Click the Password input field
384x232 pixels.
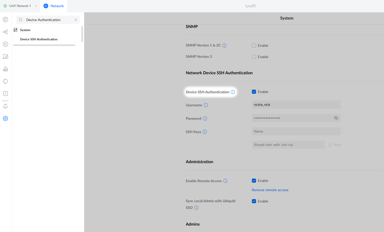coord(296,118)
